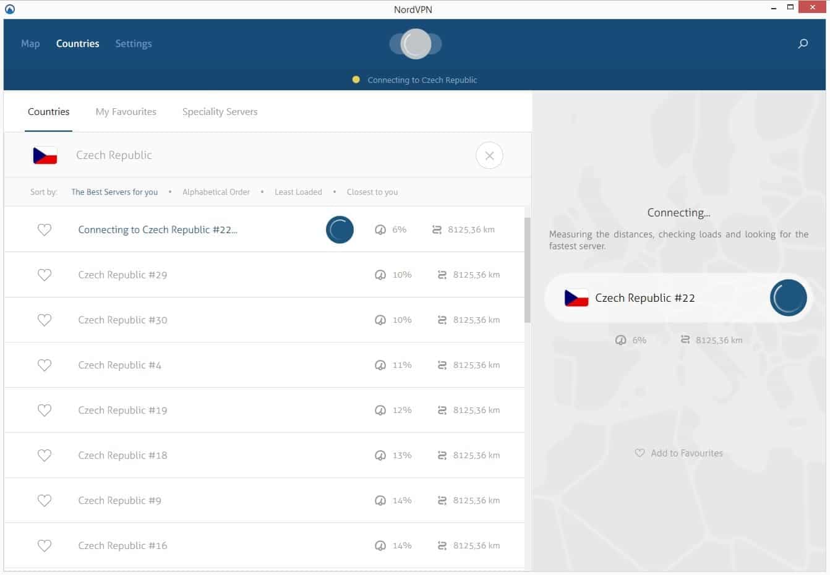
Task: Open the search magnifier icon
Action: coord(803,43)
